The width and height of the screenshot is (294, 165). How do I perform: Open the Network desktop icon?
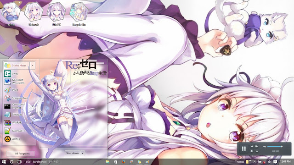click(x=34, y=13)
